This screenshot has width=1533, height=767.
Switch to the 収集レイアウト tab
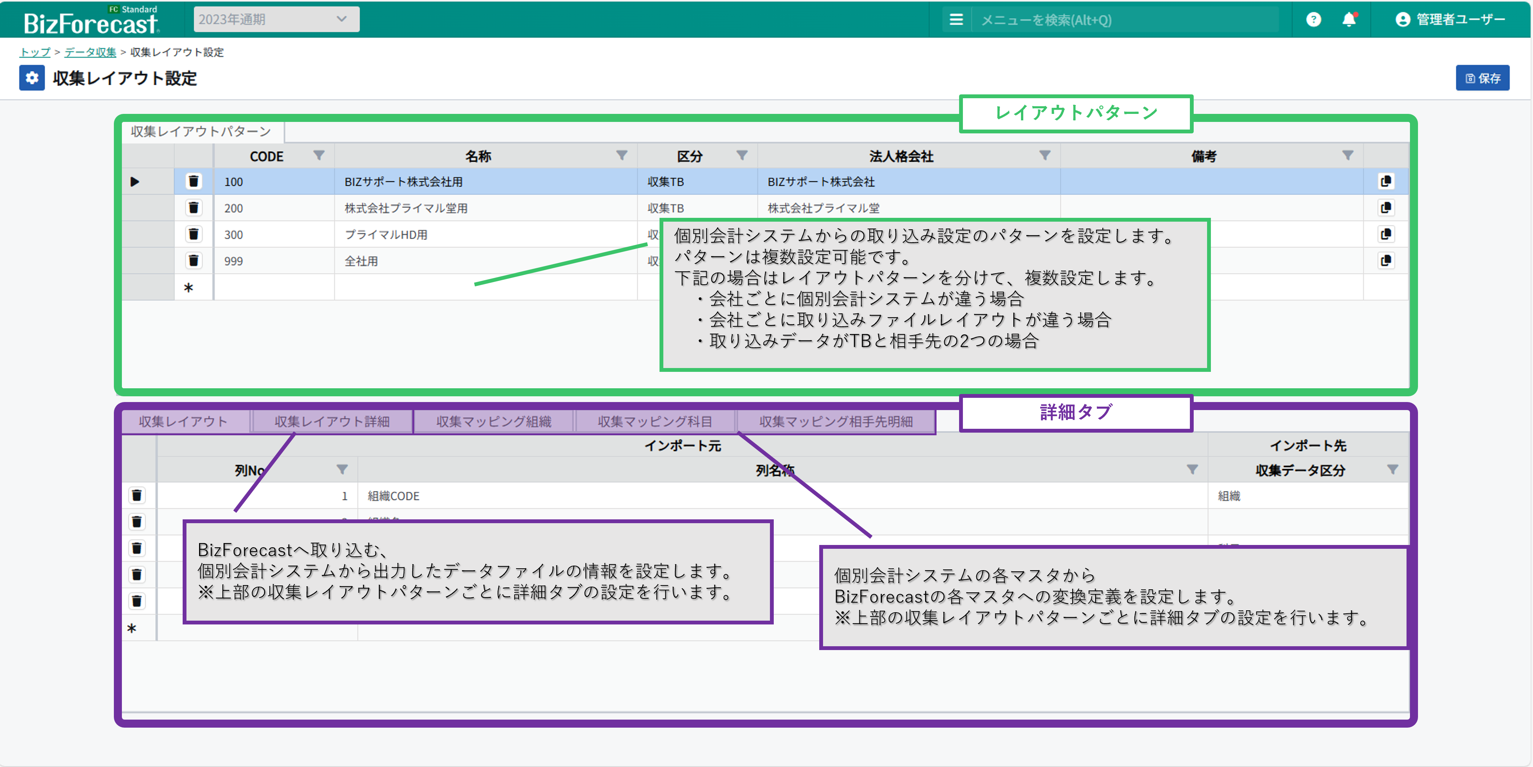183,421
